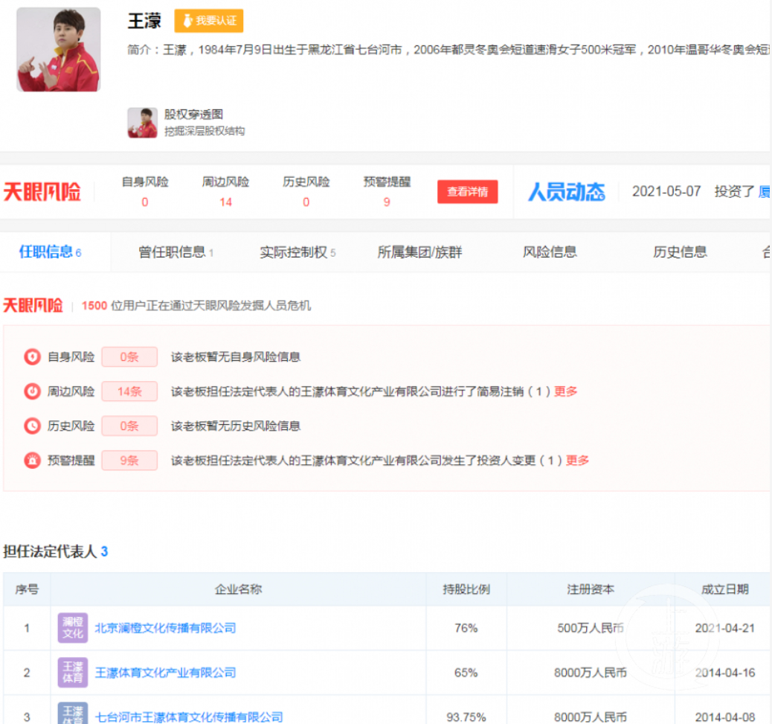The height and width of the screenshot is (724, 772).
Task: Click the 周边风险 circular icon
Action: 33,391
